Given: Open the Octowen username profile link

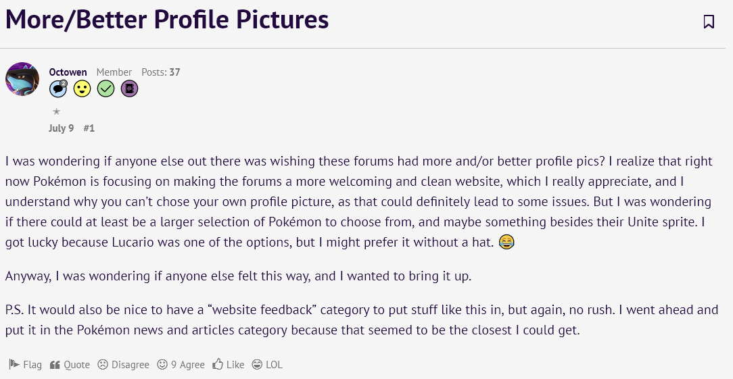Looking at the screenshot, I should coord(68,72).
